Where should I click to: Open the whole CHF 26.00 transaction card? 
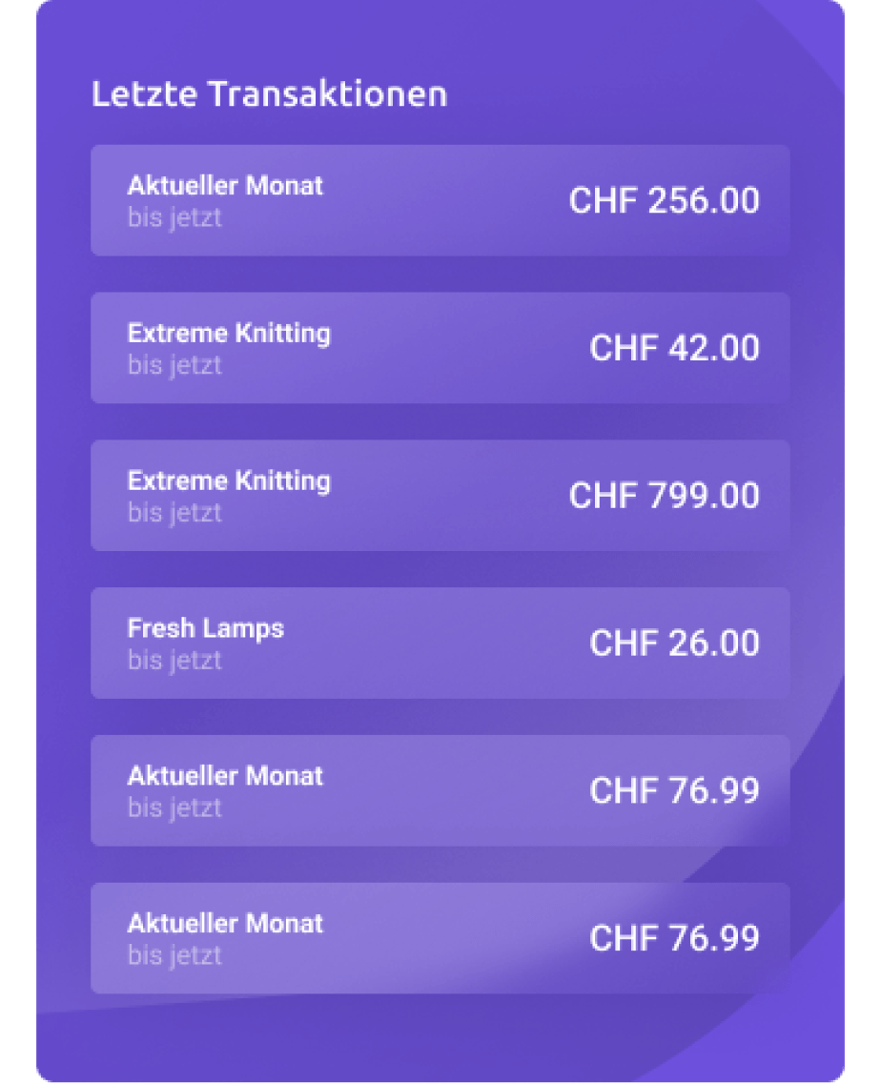tap(440, 644)
